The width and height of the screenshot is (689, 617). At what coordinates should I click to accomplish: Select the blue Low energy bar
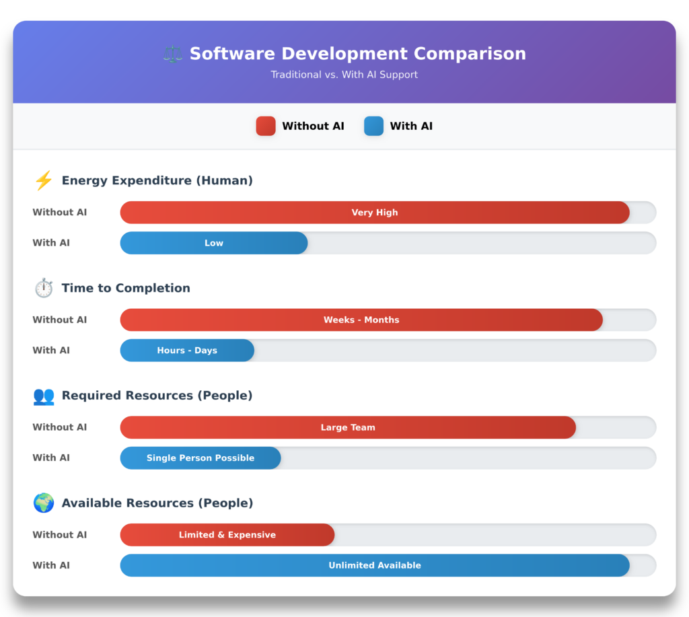[x=214, y=243]
